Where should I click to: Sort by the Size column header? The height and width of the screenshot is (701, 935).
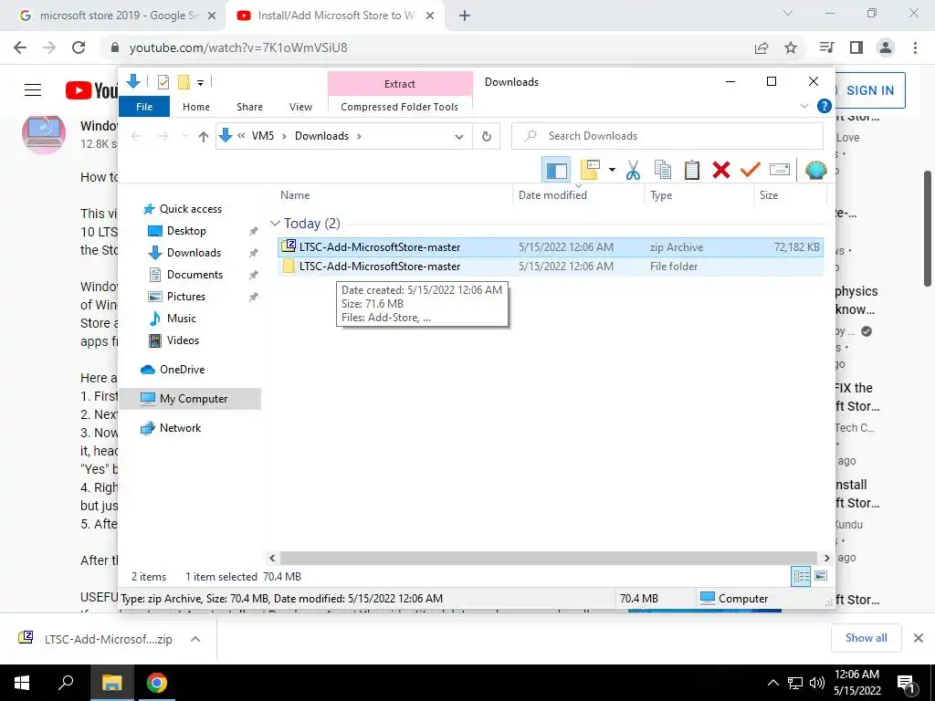769,195
